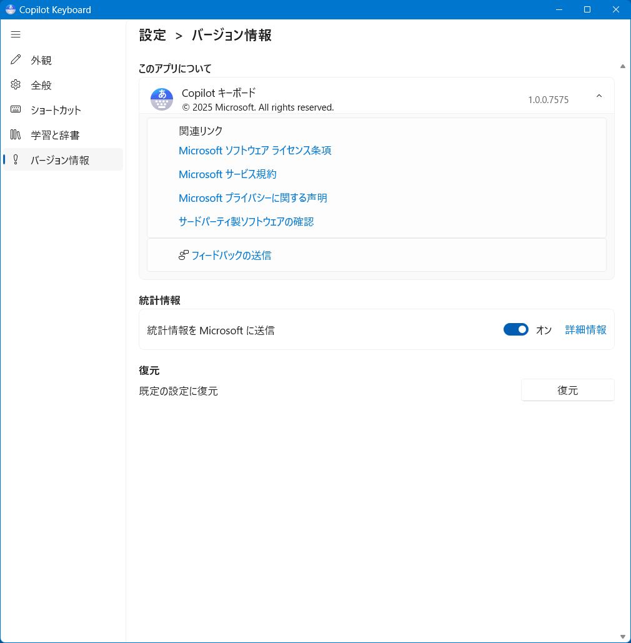Screen dimensions: 631x643
Task: Click the scrollbar down arrow
Action: coord(623,636)
